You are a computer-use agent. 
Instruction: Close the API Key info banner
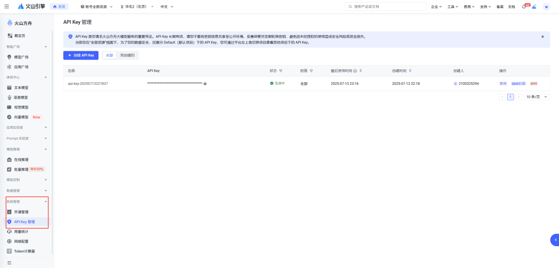coord(542,37)
